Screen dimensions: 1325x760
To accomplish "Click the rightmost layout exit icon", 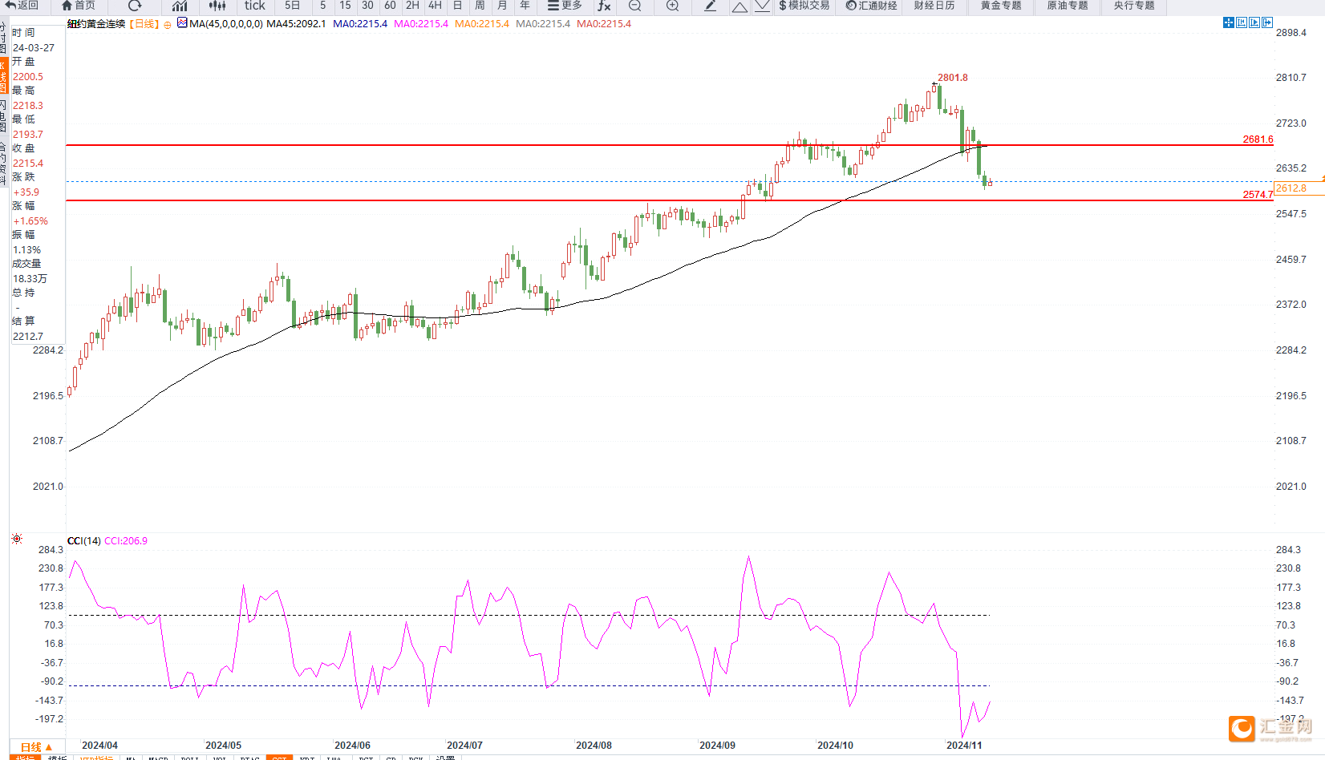I will (x=1267, y=22).
